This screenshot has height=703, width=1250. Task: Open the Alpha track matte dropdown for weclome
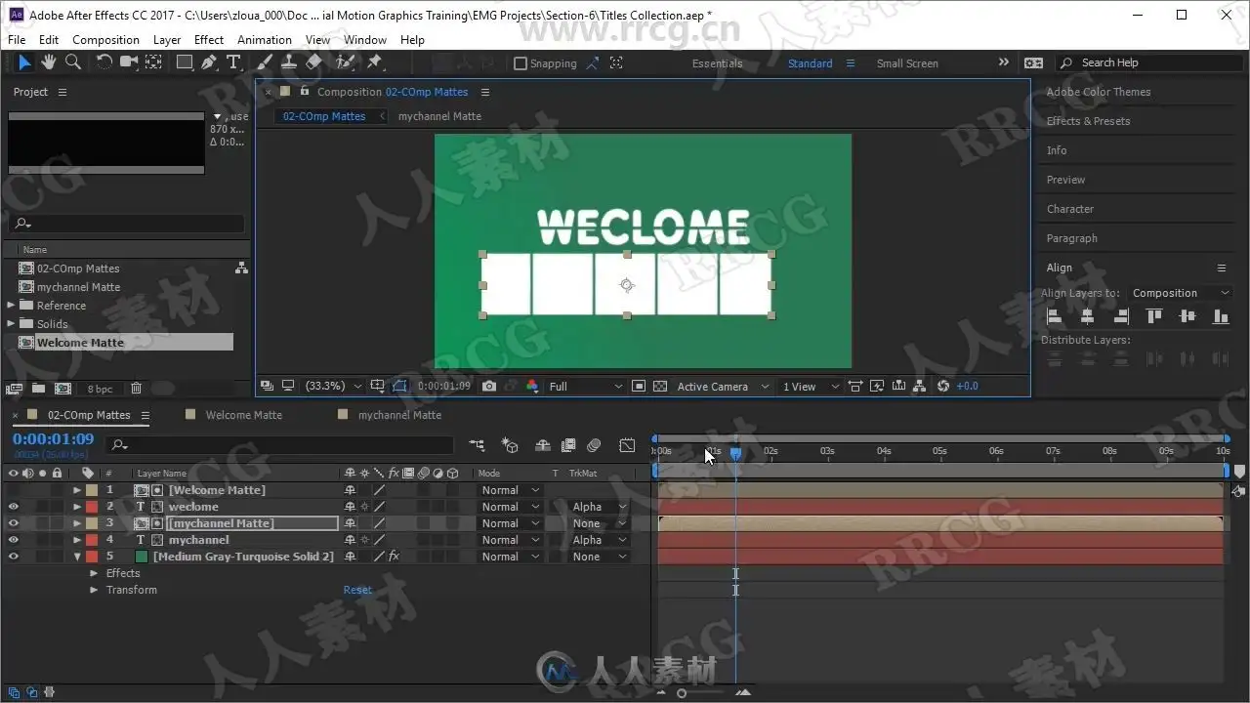coord(599,507)
